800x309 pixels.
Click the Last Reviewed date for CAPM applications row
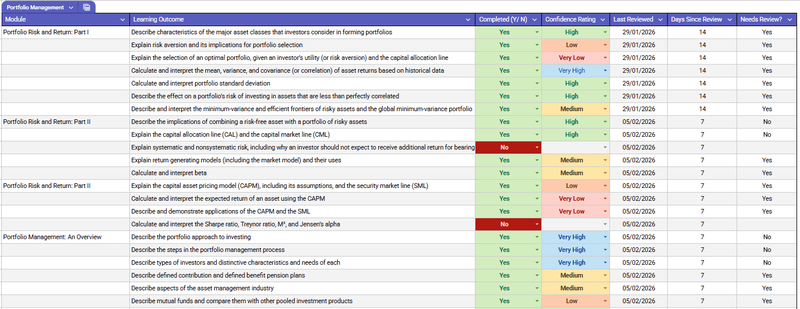639,211
